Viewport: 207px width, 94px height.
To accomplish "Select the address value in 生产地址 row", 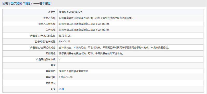I will tap(84, 30).
